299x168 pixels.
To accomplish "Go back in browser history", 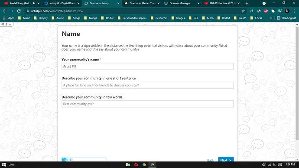I will pos(5,11).
